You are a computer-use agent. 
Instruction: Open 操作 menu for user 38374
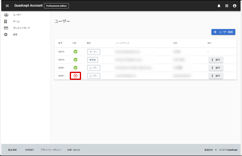point(216,60)
